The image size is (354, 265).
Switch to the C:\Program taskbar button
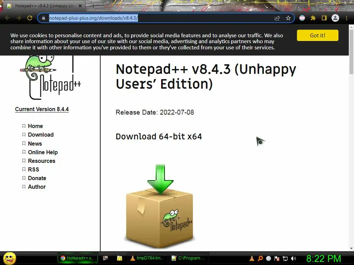[188, 258]
